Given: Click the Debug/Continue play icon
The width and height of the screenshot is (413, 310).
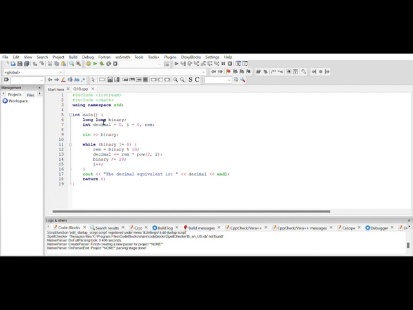Looking at the screenshot, I should (176, 64).
